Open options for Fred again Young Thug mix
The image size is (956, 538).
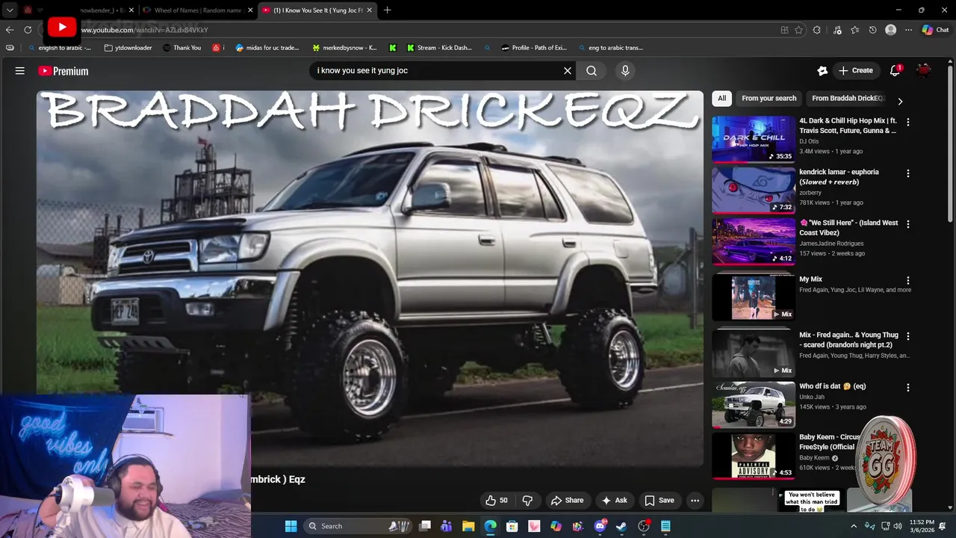click(908, 336)
